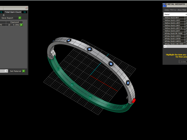
Task: Close the gem report panel
Action: coord(26,8)
